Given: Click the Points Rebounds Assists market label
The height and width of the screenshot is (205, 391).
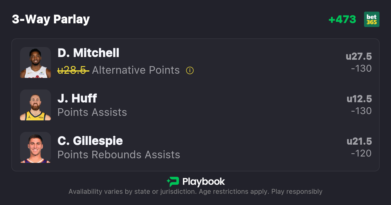Looking at the screenshot, I should coord(119,155).
